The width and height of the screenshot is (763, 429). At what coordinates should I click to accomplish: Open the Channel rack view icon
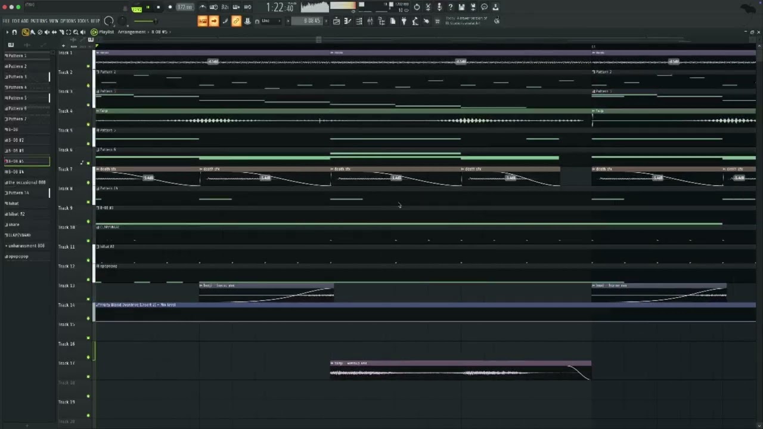(x=359, y=21)
